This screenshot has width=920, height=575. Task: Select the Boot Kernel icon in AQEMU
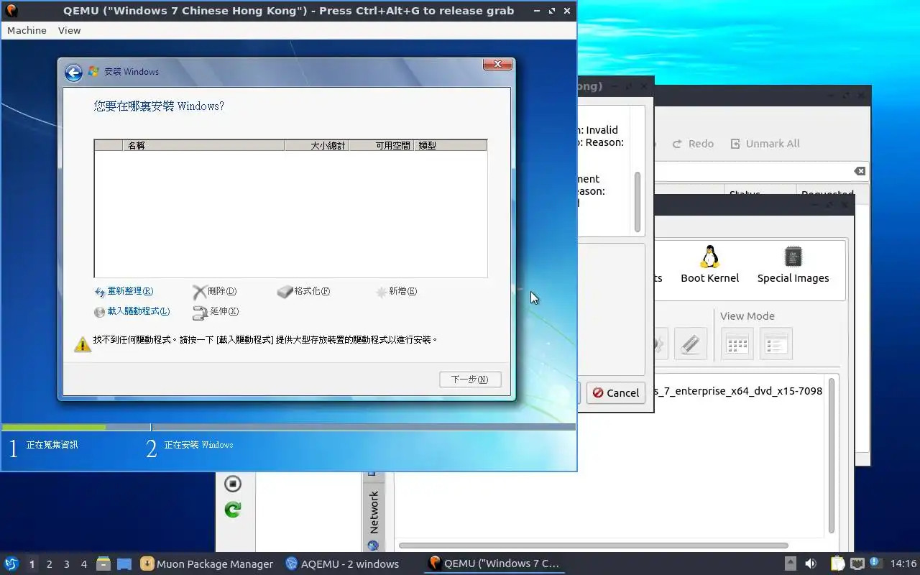coord(710,264)
